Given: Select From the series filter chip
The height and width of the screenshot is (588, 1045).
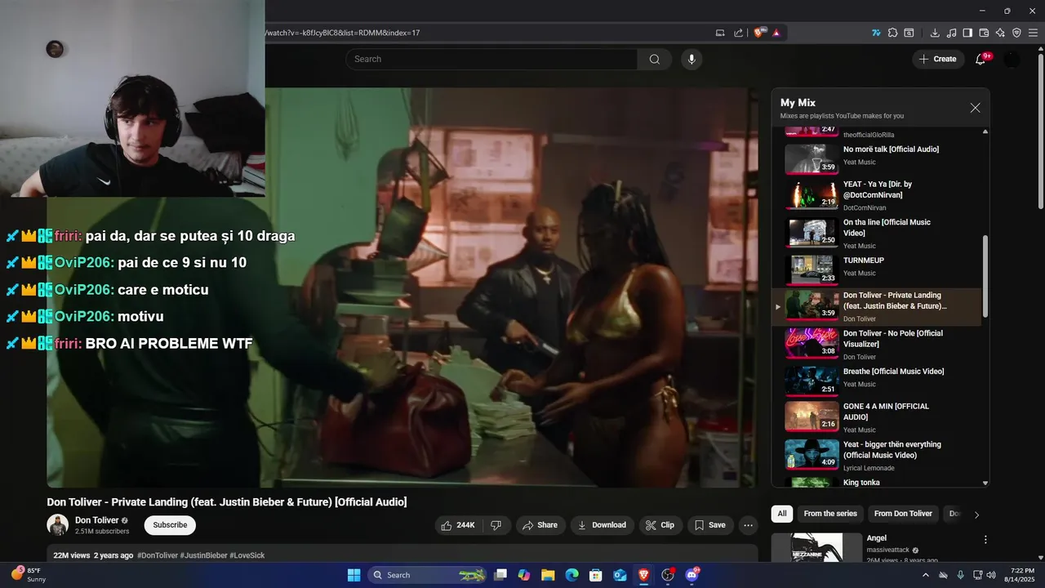Looking at the screenshot, I should (x=830, y=514).
